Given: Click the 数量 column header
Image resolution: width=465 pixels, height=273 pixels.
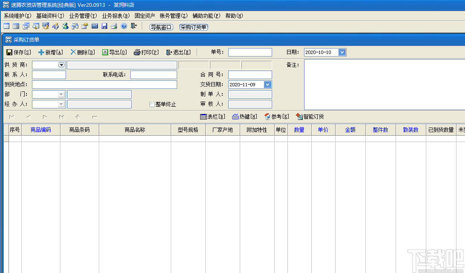Looking at the screenshot, I should point(299,130).
